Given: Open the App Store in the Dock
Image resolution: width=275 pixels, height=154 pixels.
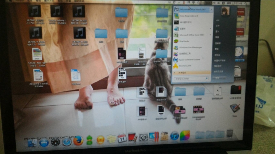Looking at the screenshot, I should pos(44,143).
